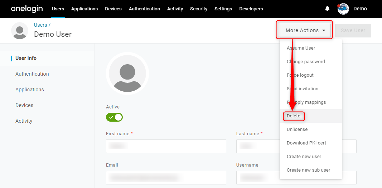Click the Demo User page title
Viewport: 382px width, 188px height.
(53, 34)
